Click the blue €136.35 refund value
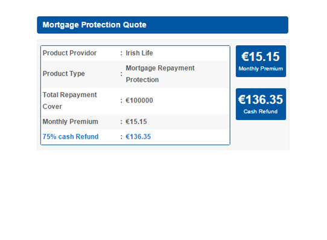This screenshot has height=240, width=327. [x=138, y=136]
